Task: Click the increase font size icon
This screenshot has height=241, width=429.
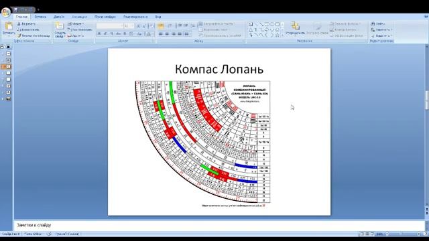Action: pos(138,26)
